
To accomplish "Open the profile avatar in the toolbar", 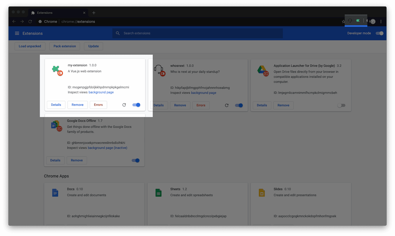I will tap(373, 22).
